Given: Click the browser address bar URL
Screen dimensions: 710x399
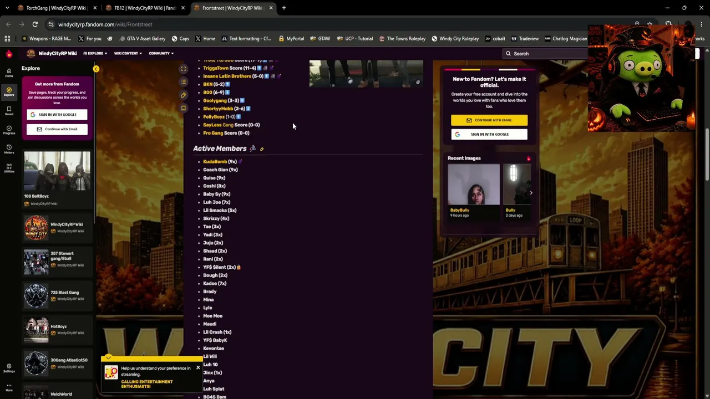Looking at the screenshot, I should [x=105, y=24].
